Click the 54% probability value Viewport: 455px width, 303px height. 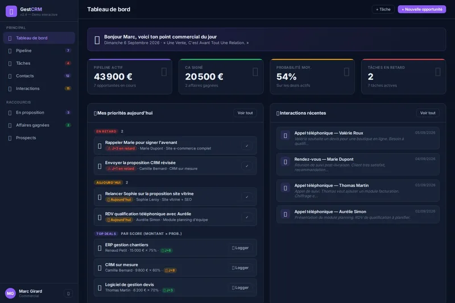[287, 77]
